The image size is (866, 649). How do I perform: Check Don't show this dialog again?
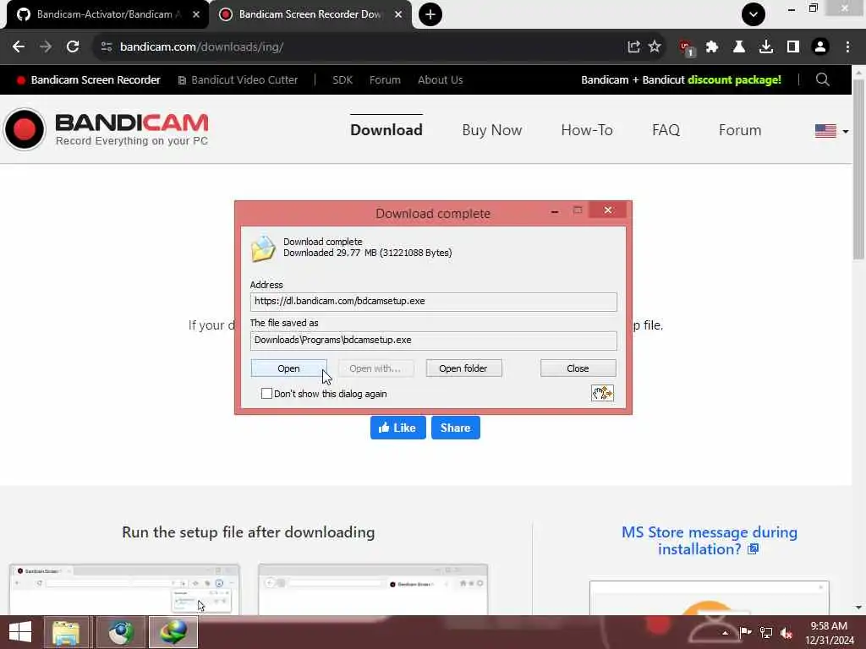266,394
